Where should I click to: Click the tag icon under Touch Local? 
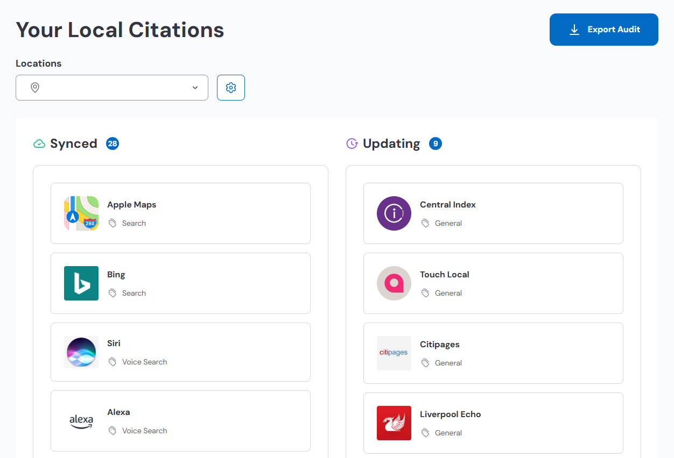425,293
